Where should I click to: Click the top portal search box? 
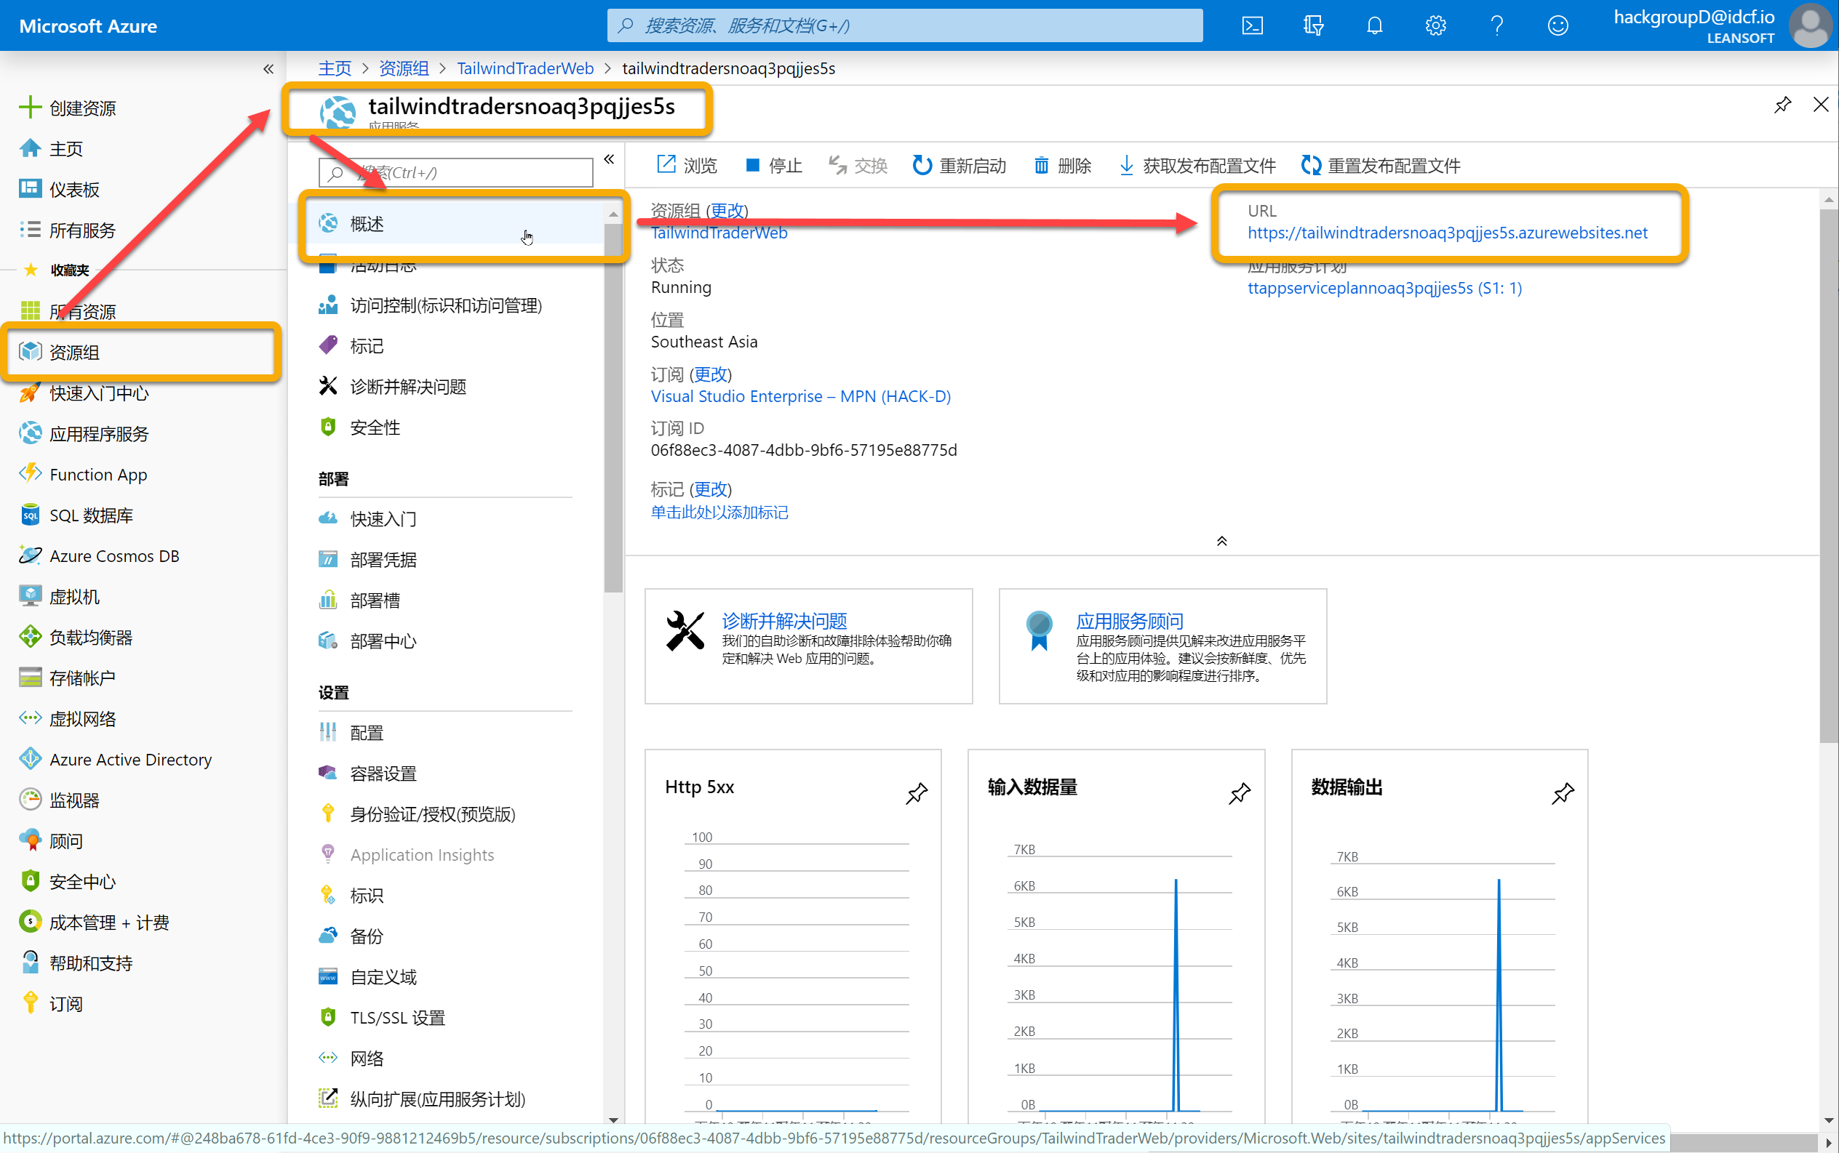pyautogui.click(x=905, y=26)
